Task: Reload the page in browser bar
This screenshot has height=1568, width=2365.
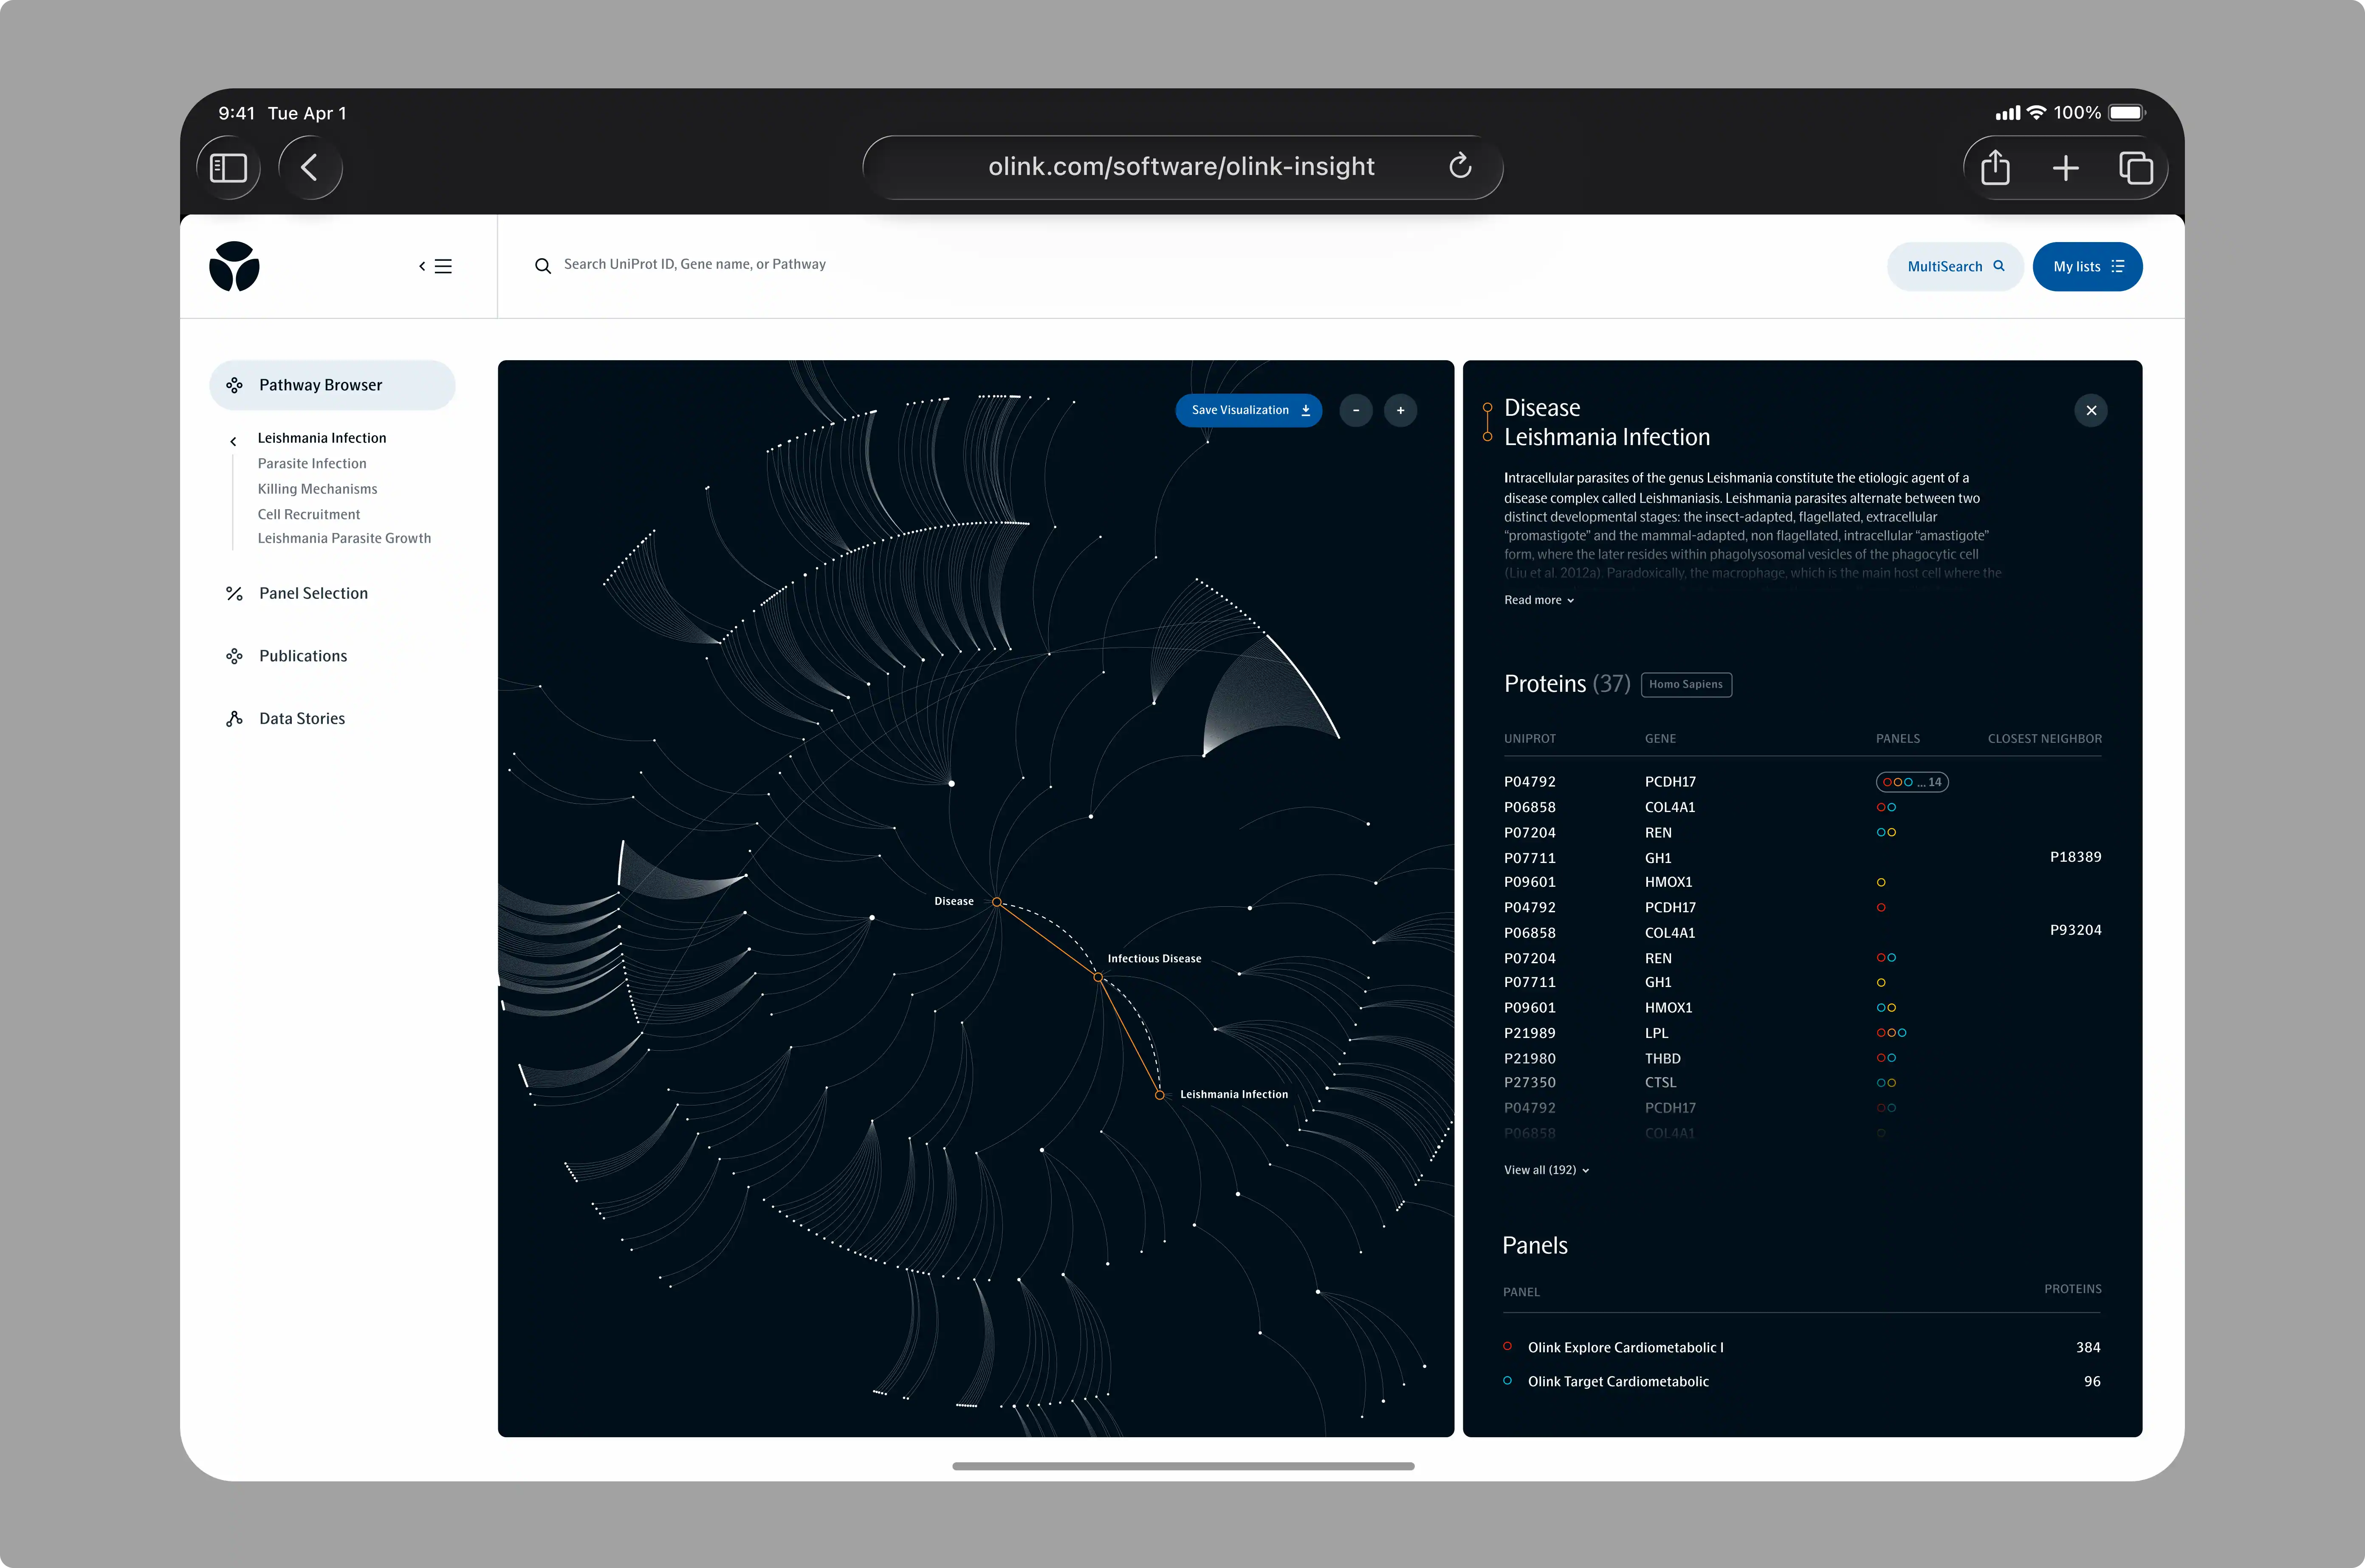Action: click(x=1459, y=166)
